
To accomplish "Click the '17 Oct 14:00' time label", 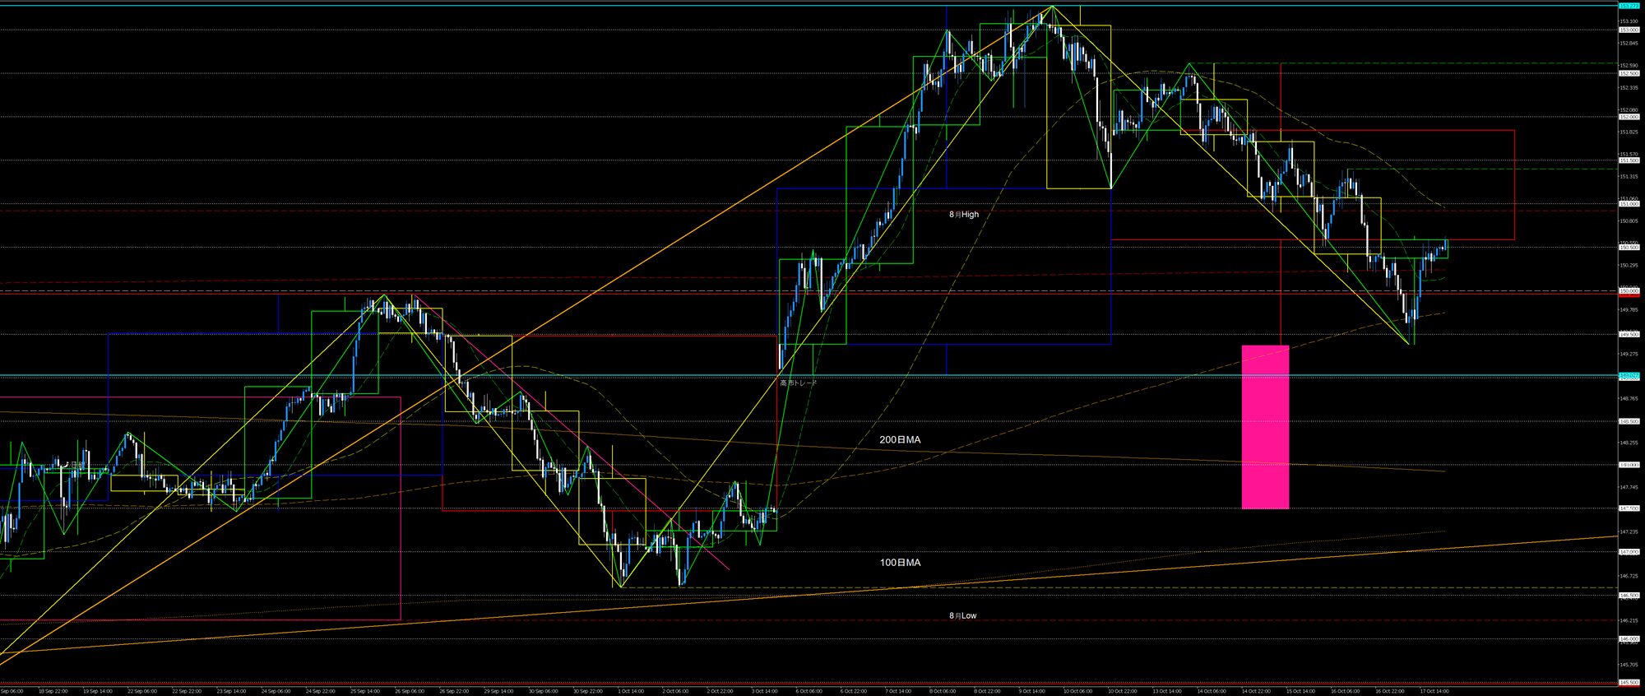I will (x=1434, y=691).
